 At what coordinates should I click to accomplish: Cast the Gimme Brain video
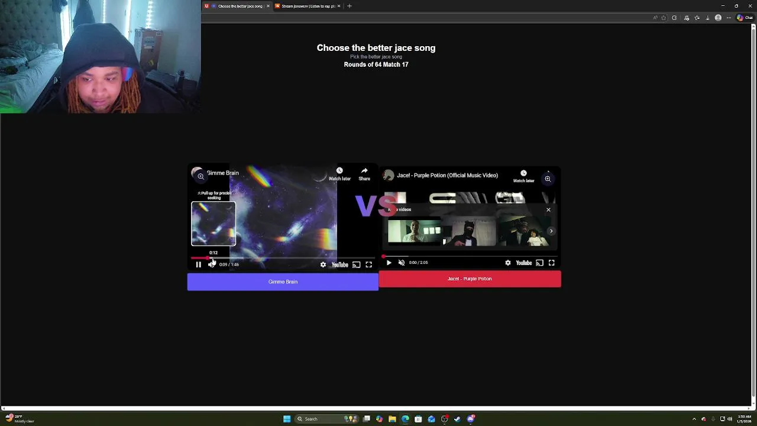(356, 264)
